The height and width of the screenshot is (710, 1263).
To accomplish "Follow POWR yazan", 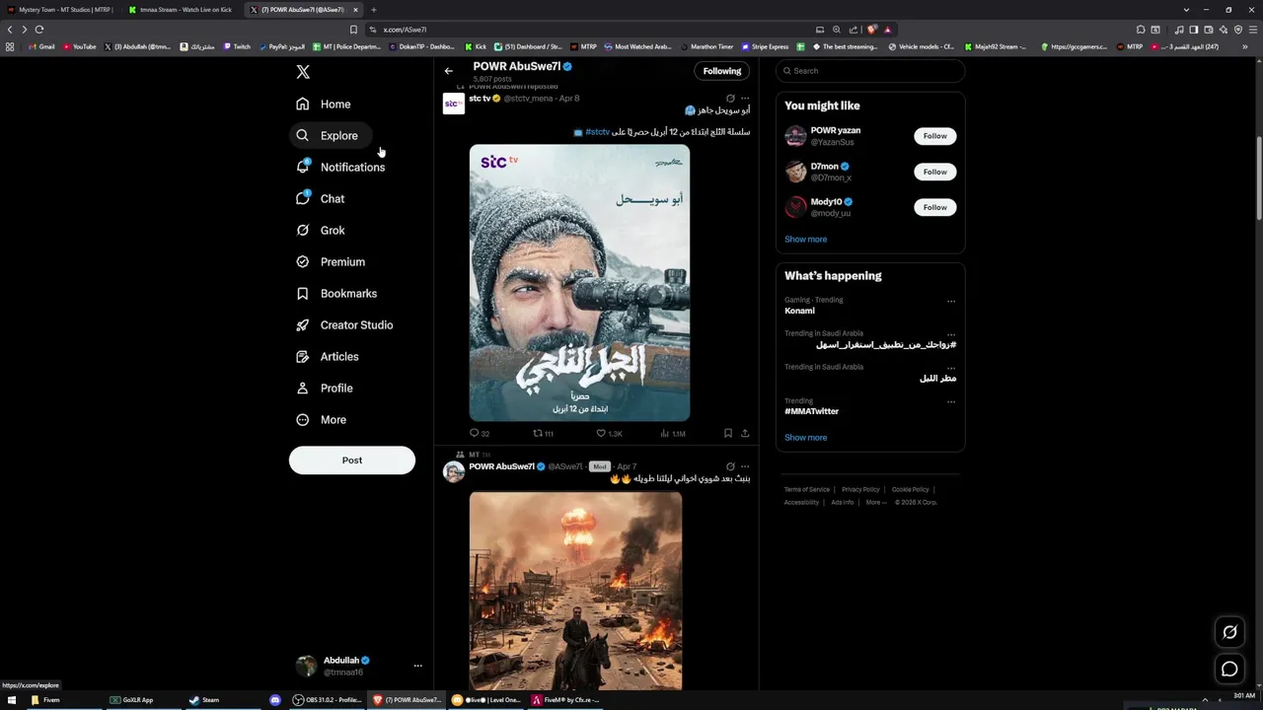I will click(935, 136).
